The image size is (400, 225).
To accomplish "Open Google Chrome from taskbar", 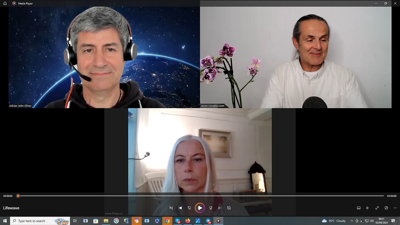I will tap(167, 221).
